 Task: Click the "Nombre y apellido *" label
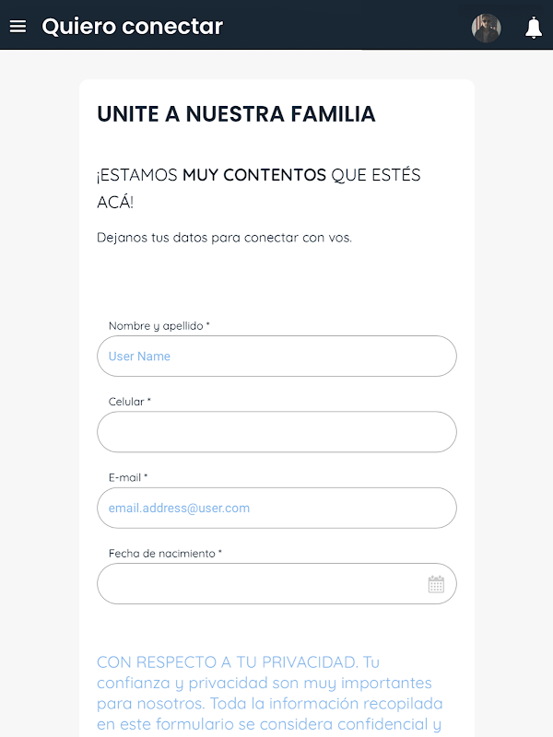pyautogui.click(x=159, y=326)
